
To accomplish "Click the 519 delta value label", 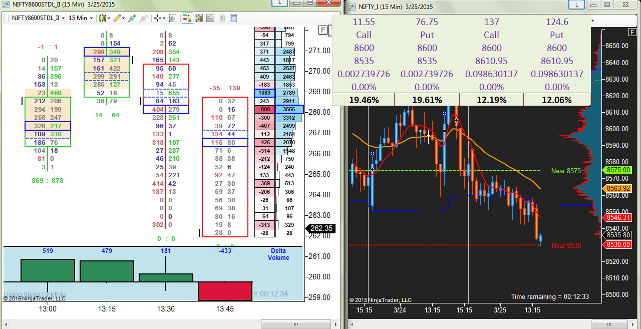I will [48, 251].
